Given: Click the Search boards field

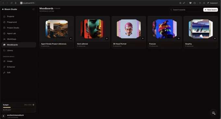Looking at the screenshot, I should pyautogui.click(x=185, y=10).
